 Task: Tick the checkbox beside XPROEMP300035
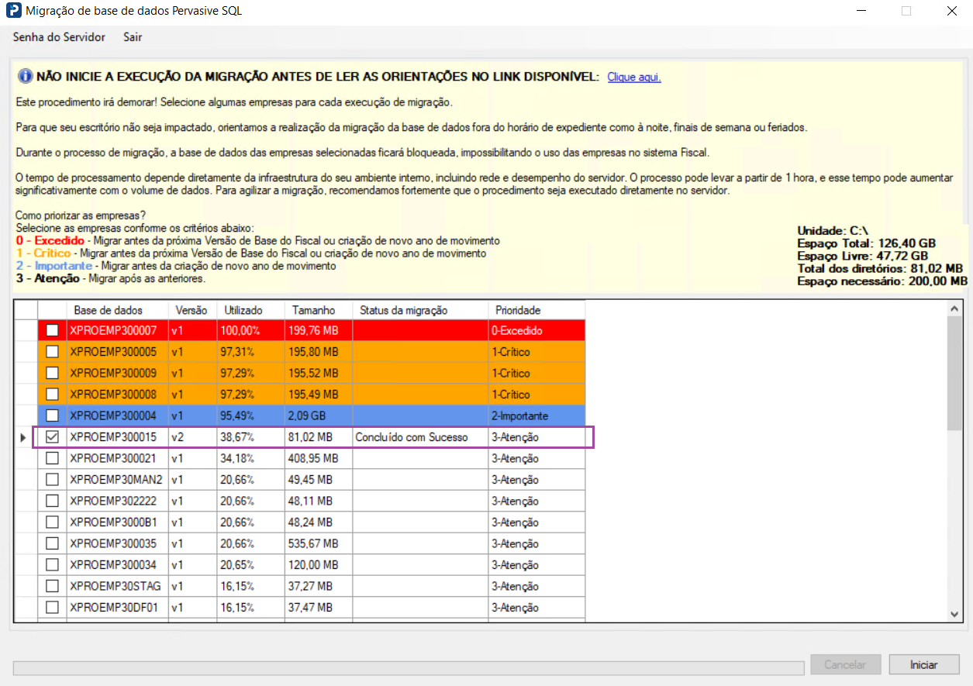point(52,543)
